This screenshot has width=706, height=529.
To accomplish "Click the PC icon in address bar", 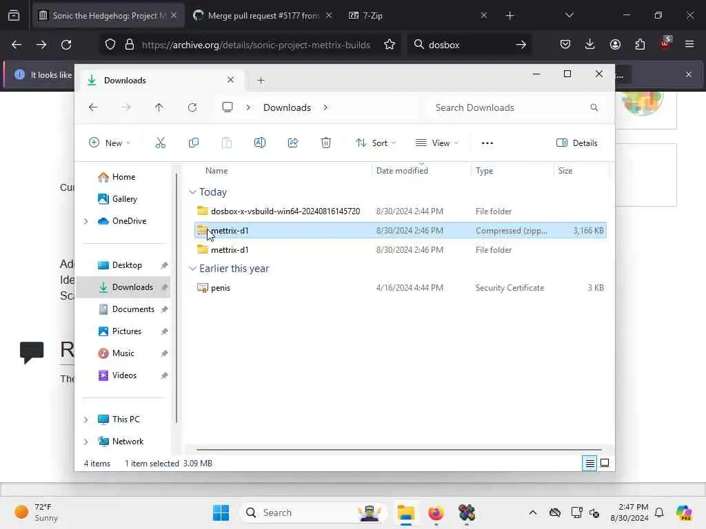I will click(x=228, y=107).
